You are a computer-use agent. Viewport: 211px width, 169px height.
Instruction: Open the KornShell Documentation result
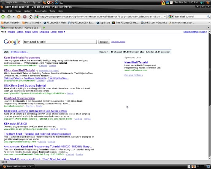click(19, 98)
